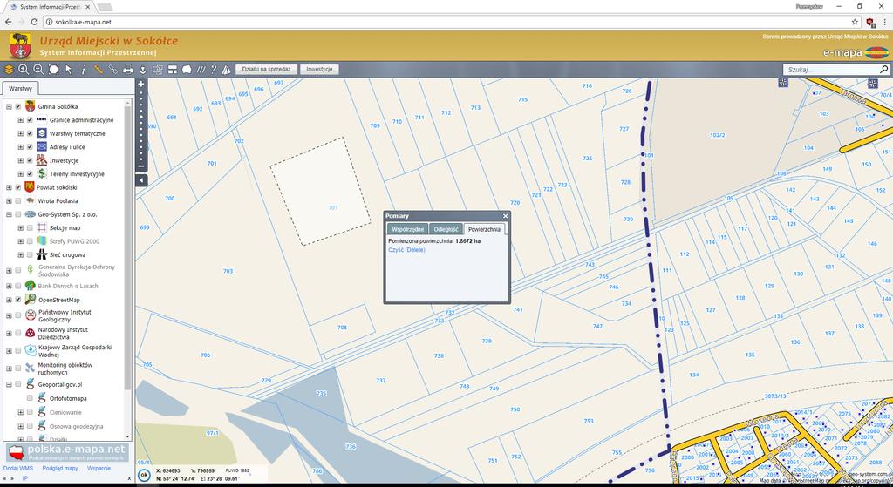Click the full extent view tool
Viewport: 893px width, 487px height.
click(x=53, y=70)
